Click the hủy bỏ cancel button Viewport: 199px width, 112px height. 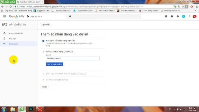coord(44,87)
